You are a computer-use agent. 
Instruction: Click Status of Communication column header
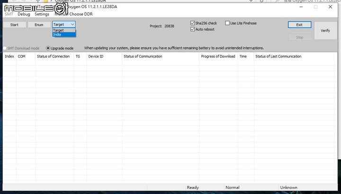tap(161, 56)
